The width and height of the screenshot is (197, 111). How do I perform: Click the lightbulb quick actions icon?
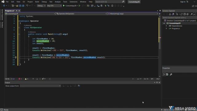click(16, 57)
